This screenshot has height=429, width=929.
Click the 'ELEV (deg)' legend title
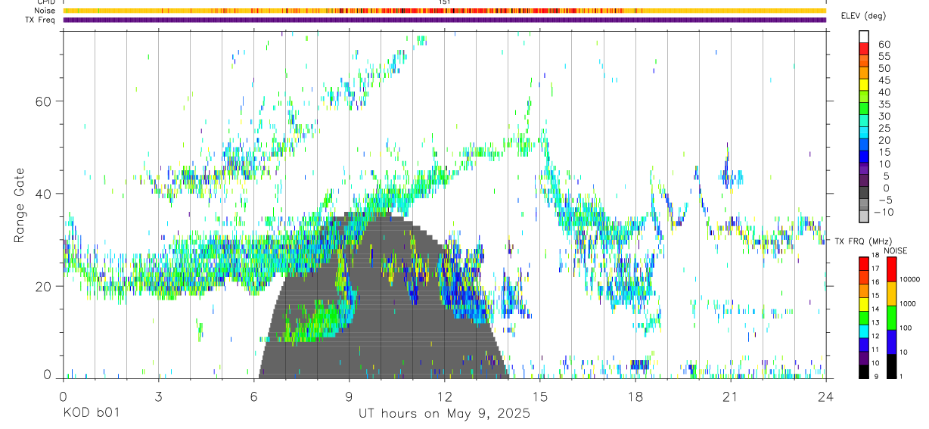[x=862, y=16]
